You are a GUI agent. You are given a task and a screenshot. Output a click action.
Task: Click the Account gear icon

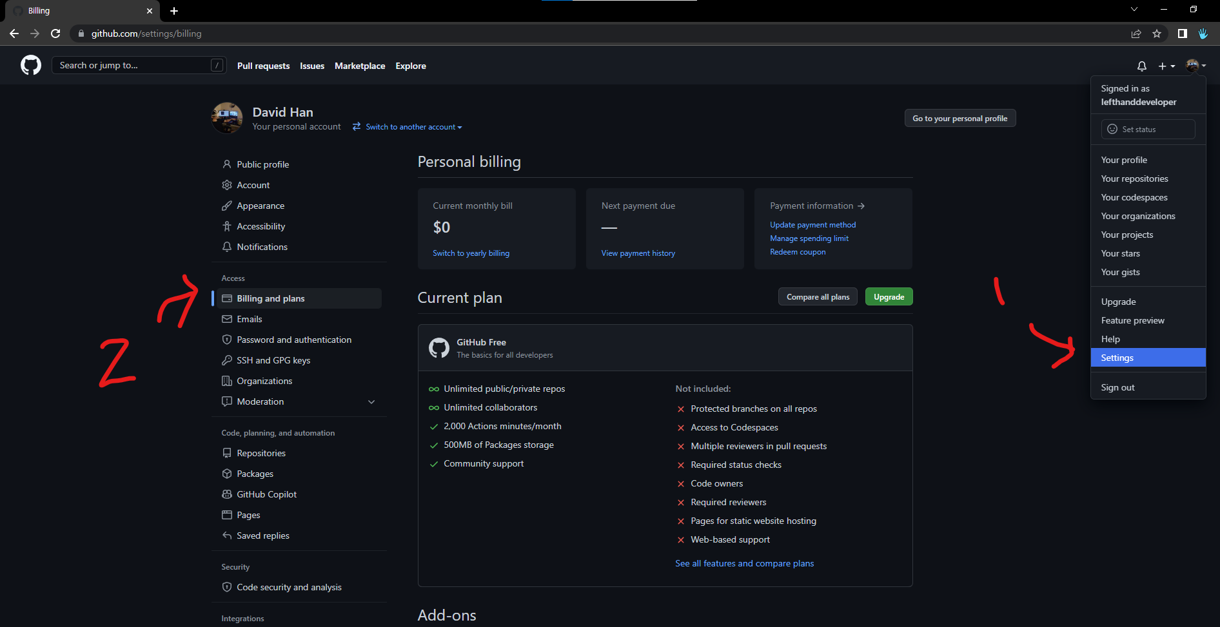[x=227, y=185]
